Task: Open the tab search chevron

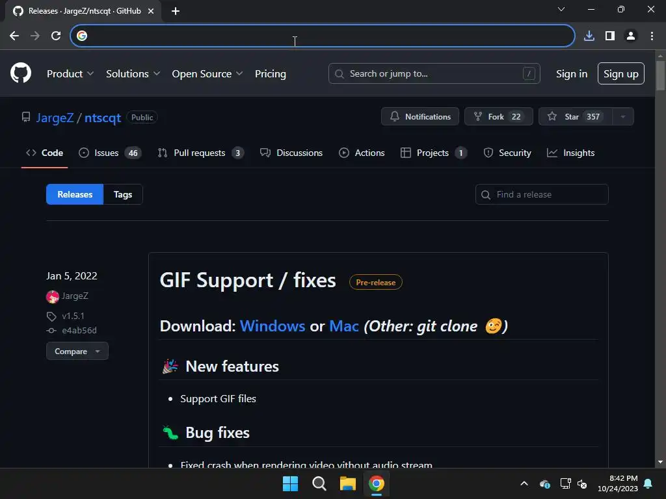Action: click(561, 9)
